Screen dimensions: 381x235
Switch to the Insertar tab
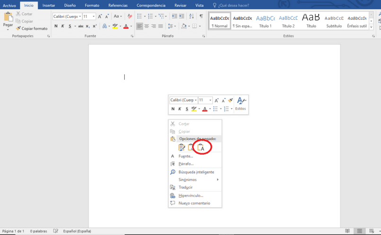coord(49,5)
